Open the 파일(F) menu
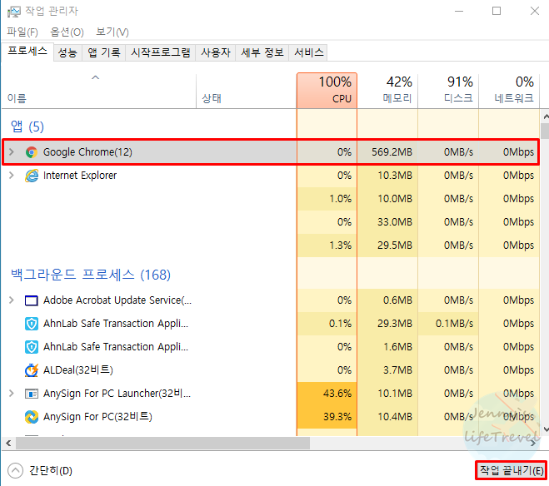Image resolution: width=549 pixels, height=486 pixels. pos(22,32)
